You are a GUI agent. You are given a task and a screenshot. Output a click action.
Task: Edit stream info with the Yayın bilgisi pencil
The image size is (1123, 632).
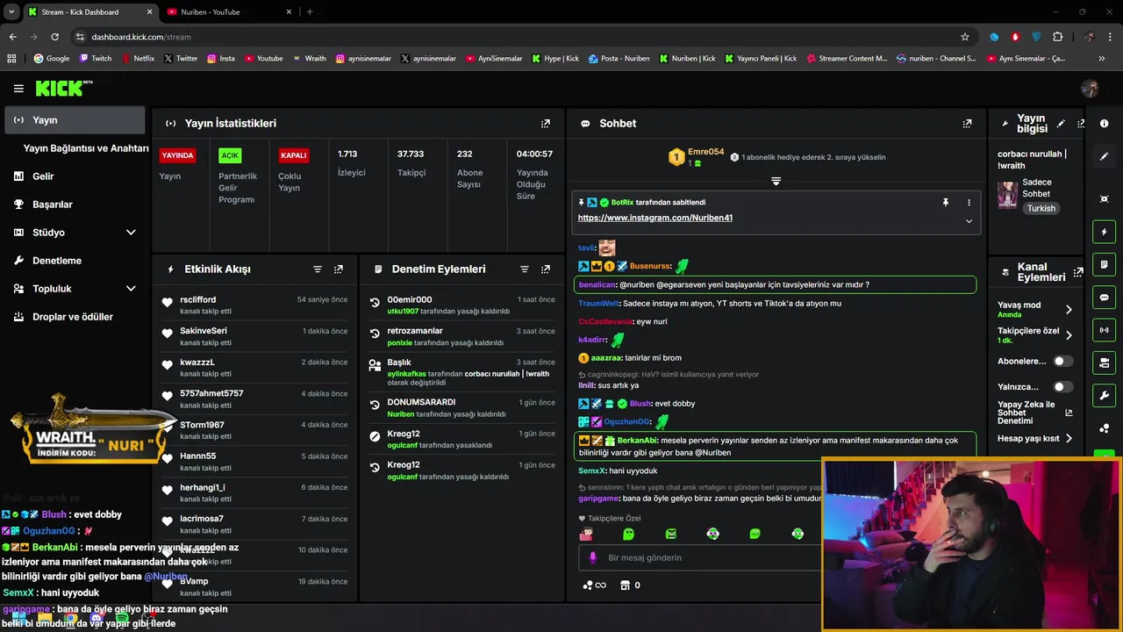(x=1061, y=124)
